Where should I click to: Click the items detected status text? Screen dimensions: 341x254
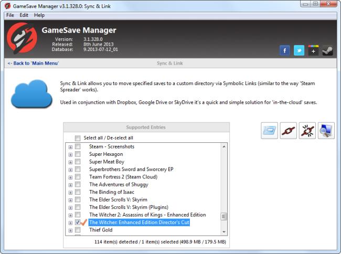pyautogui.click(x=160, y=242)
